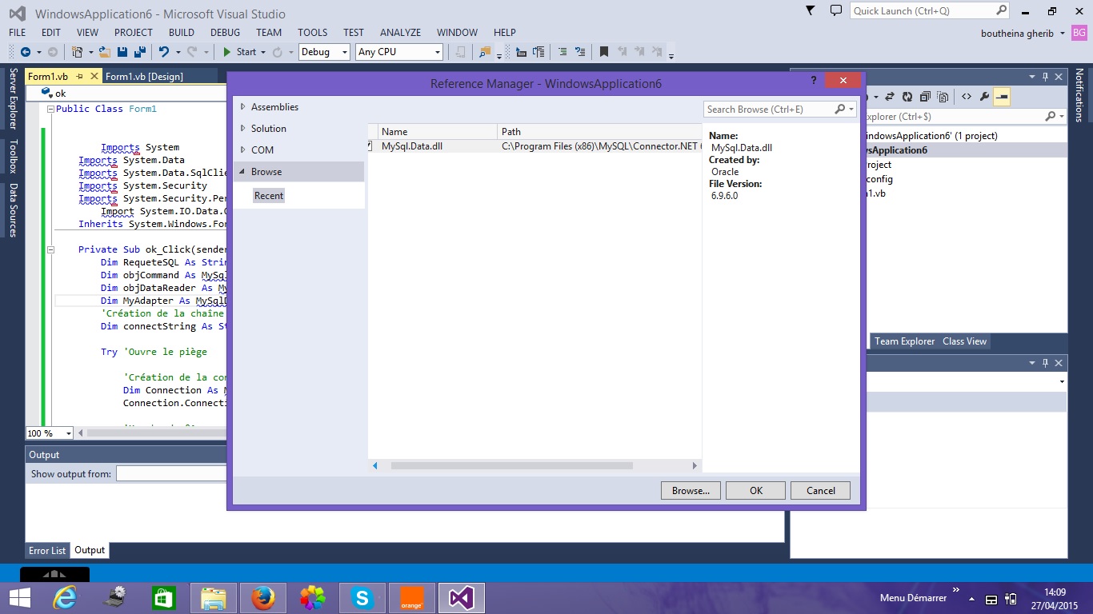
Task: Click the Navigate Backward toolbar icon
Action: click(x=26, y=52)
